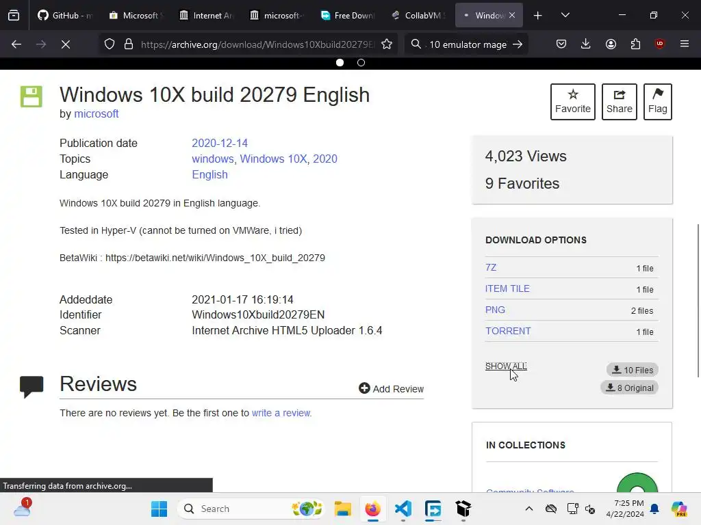This screenshot has width=701, height=525.
Task: Open a new browser tab
Action: click(x=538, y=16)
